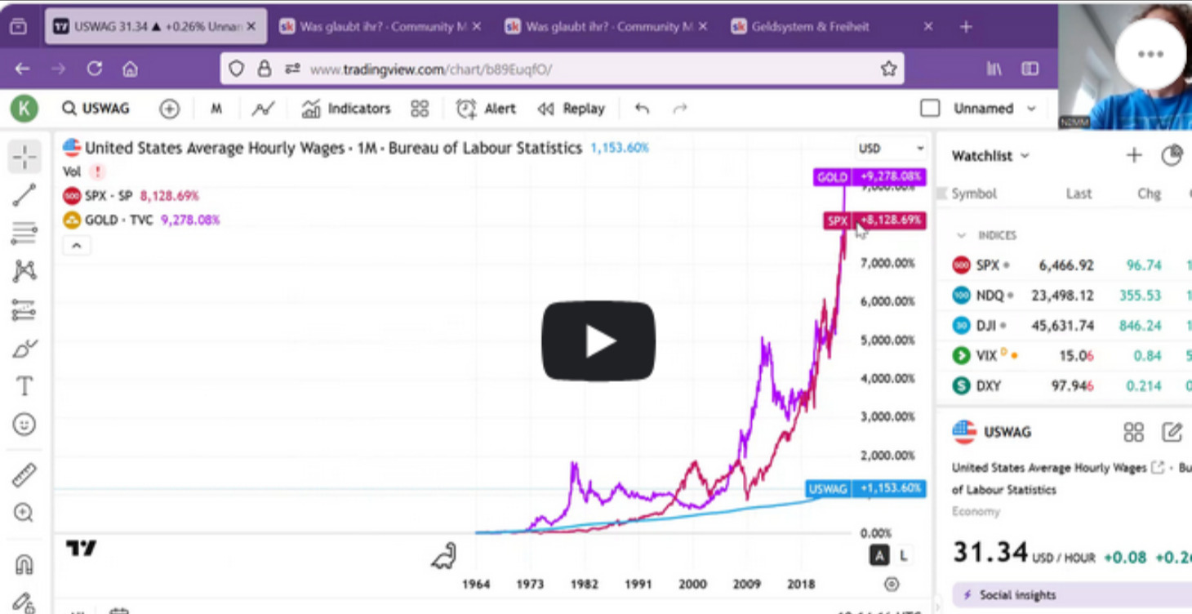Image resolution: width=1192 pixels, height=614 pixels.
Task: Open the Fibonacci retracement tool
Action: [24, 234]
